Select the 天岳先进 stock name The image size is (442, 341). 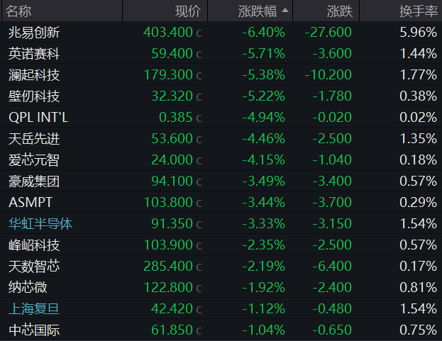click(34, 138)
